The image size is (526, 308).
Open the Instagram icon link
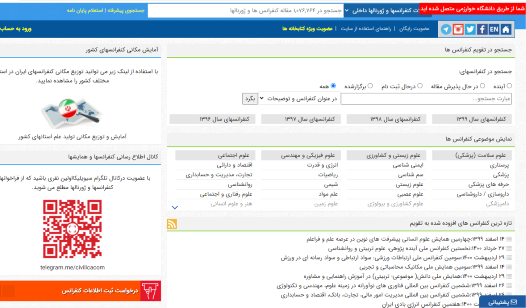tap(458, 29)
